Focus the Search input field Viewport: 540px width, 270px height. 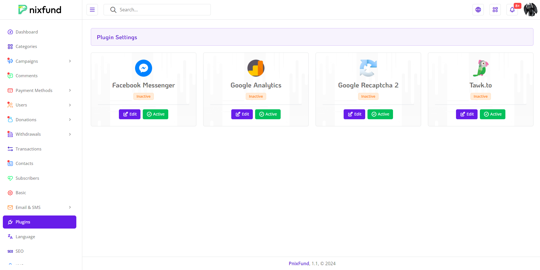coord(162,10)
